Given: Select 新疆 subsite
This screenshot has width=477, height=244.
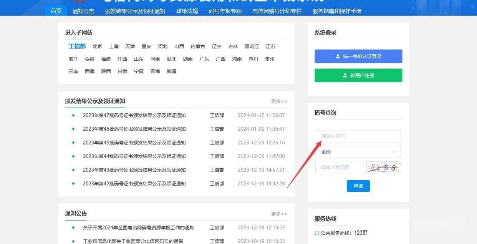Looking at the screenshot, I should (172, 71).
